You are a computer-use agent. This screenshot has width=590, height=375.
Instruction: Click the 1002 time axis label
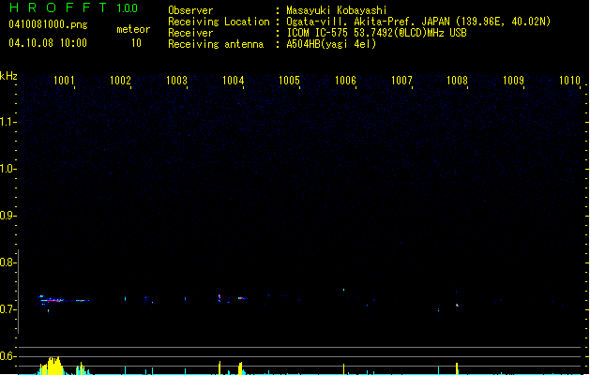tap(120, 81)
